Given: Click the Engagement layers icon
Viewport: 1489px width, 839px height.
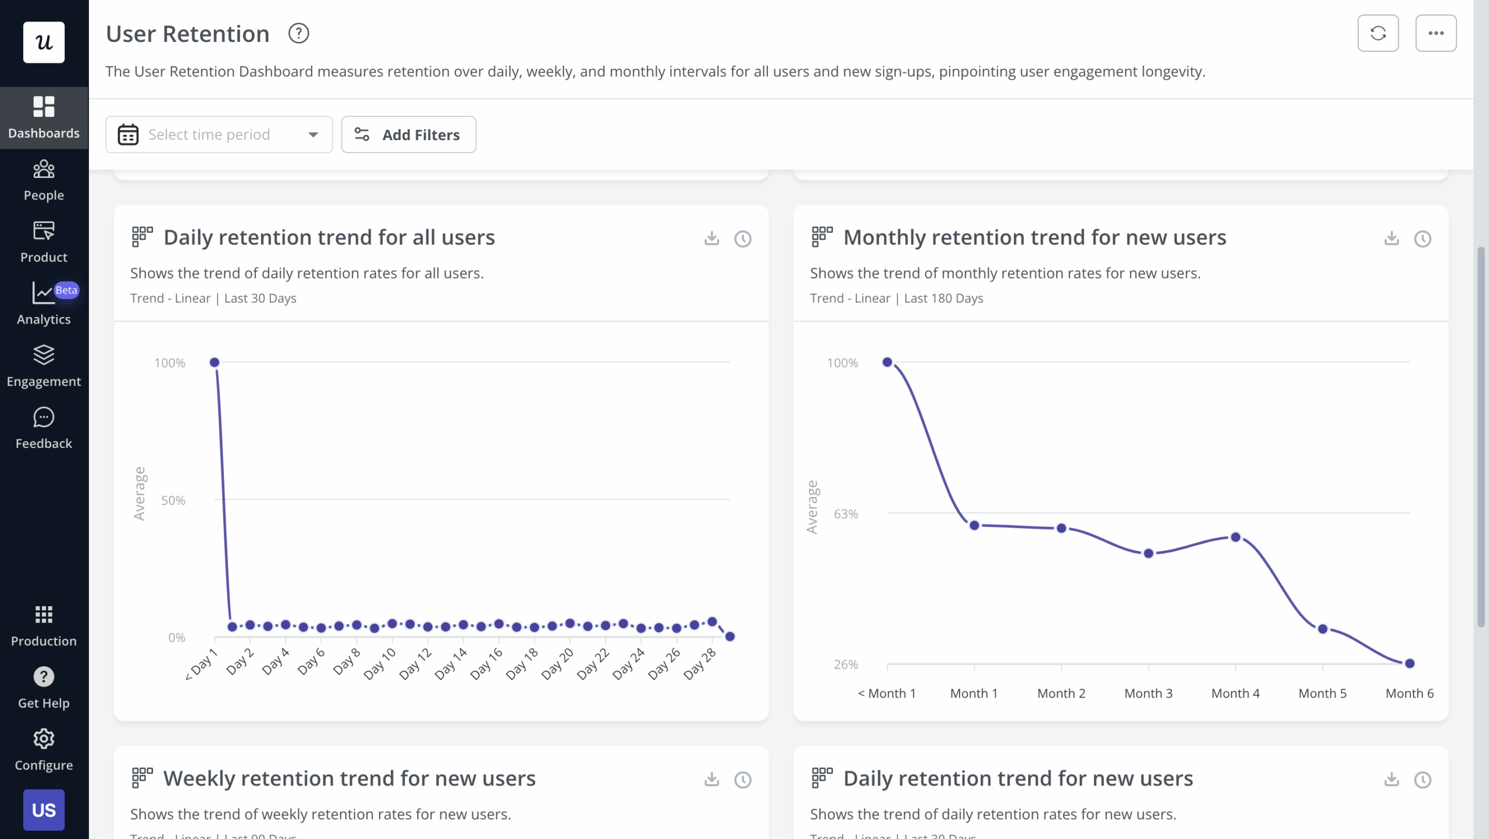Looking at the screenshot, I should (44, 365).
